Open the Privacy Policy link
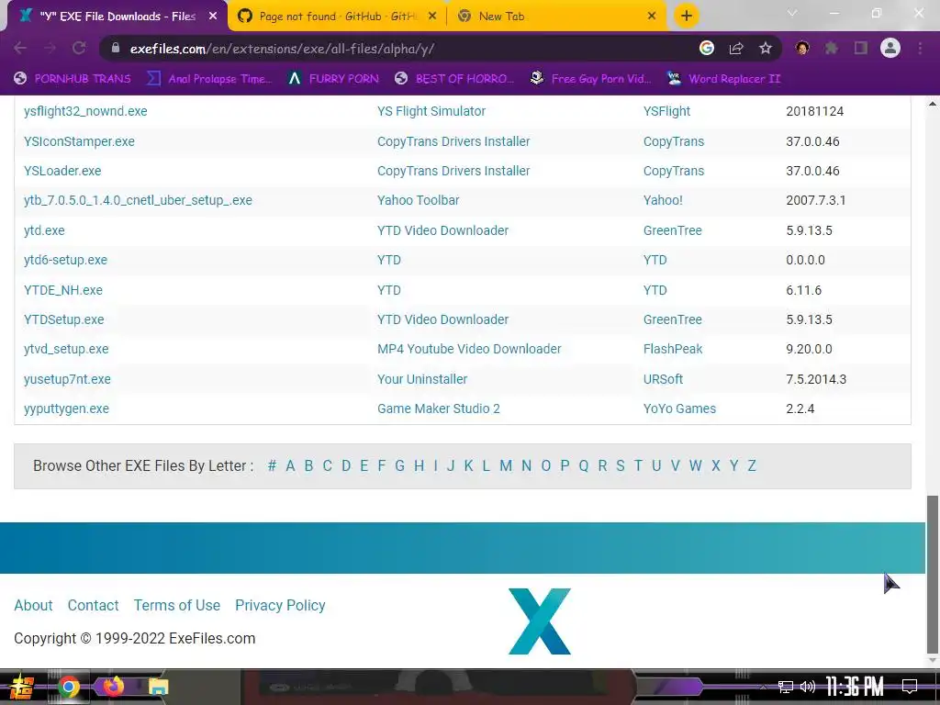 tap(280, 606)
